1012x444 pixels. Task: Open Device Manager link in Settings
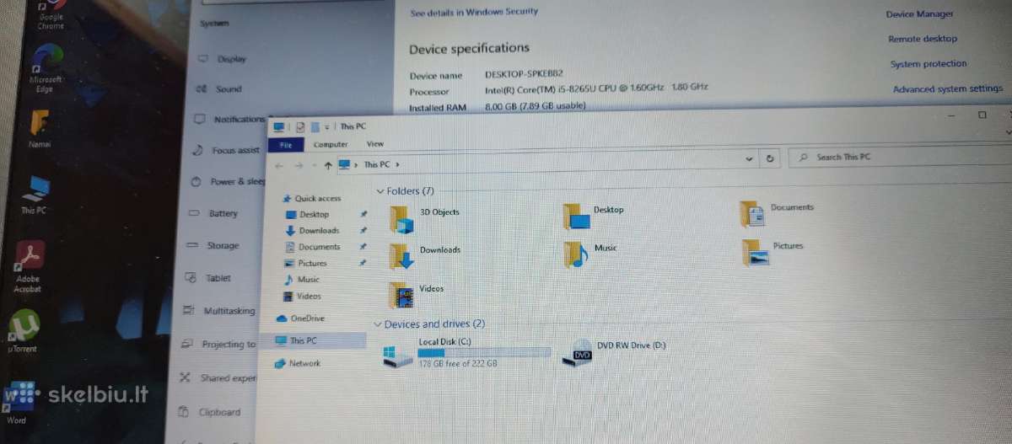(920, 14)
